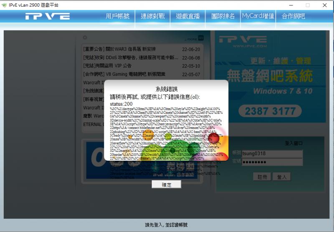Open news item 關於 WAR3 信長區 新安排
This screenshot has width=334, height=232.
pos(119,49)
